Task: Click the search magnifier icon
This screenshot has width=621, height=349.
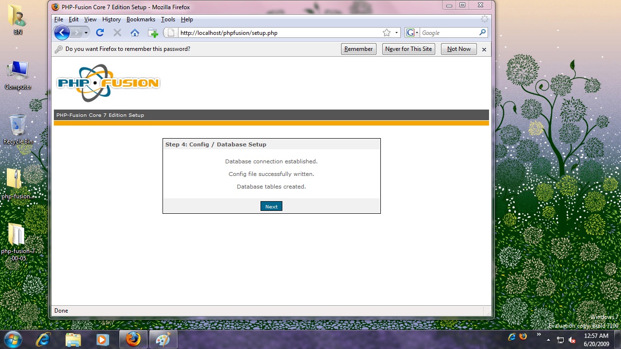Action: [x=482, y=32]
